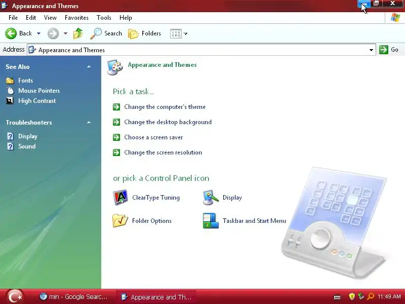
Task: Toggle the Folders pane button
Action: [144, 33]
